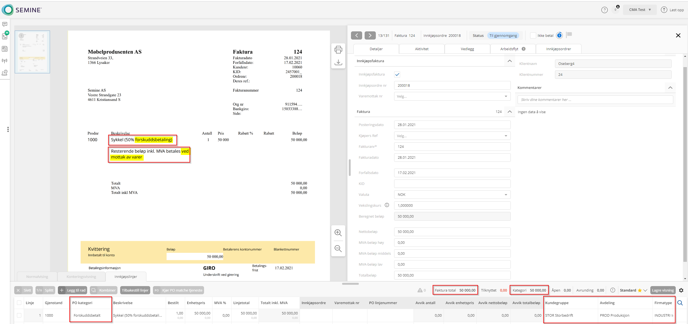Select line 1 row checkbox

pos(19,315)
